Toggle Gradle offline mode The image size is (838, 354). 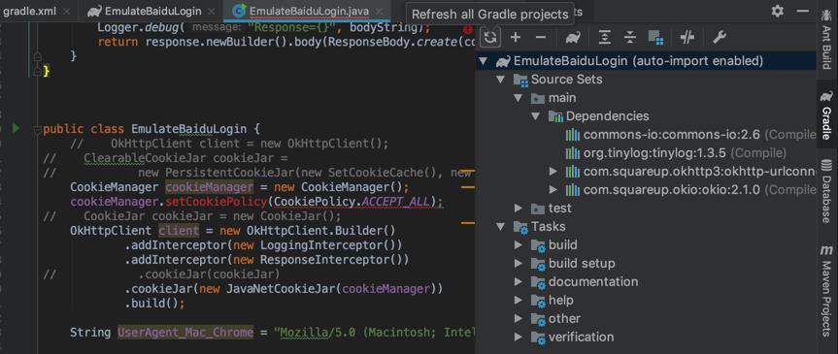(687, 38)
